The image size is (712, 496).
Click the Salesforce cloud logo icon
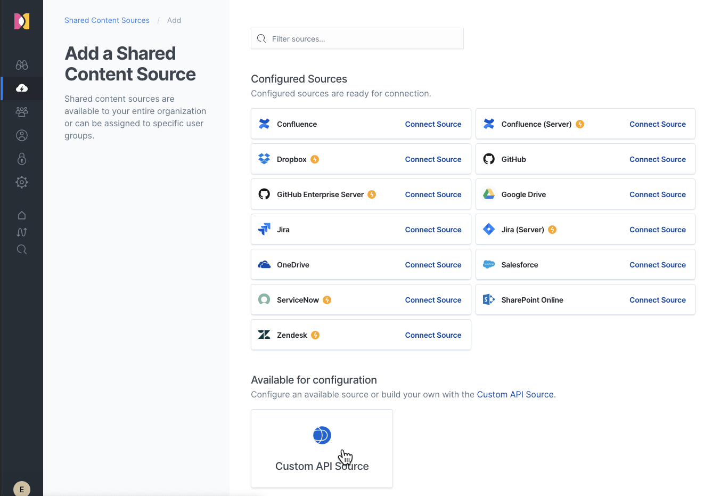point(489,264)
